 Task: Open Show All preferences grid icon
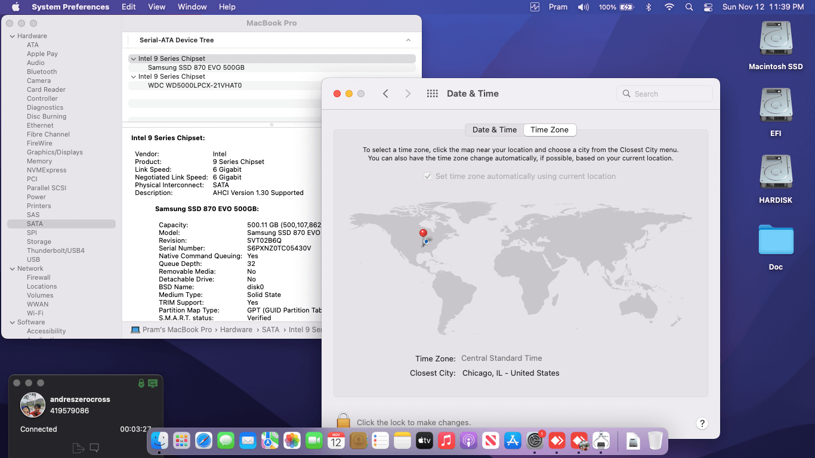coord(433,94)
